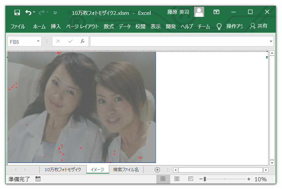Click the 10% zoom level text
Viewport: 282px width, 189px height.
point(260,179)
